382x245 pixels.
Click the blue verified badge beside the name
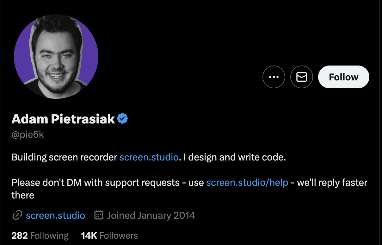point(122,118)
